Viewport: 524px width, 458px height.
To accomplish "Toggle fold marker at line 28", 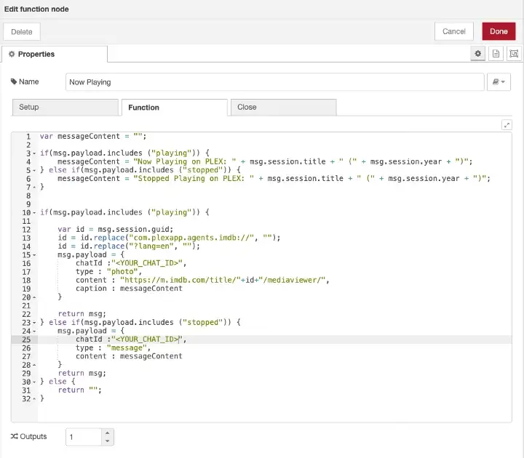I will point(34,365).
